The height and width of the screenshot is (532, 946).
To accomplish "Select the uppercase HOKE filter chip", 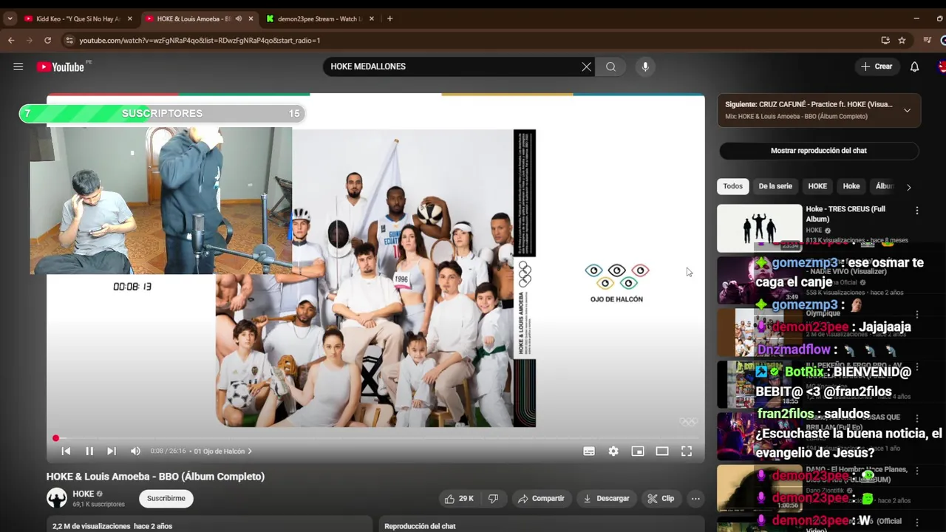I will pos(817,186).
